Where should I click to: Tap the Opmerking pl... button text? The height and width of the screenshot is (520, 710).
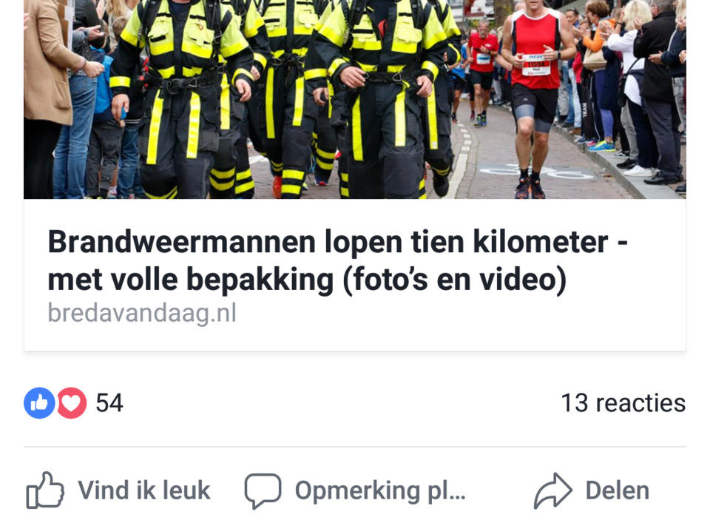[380, 491]
